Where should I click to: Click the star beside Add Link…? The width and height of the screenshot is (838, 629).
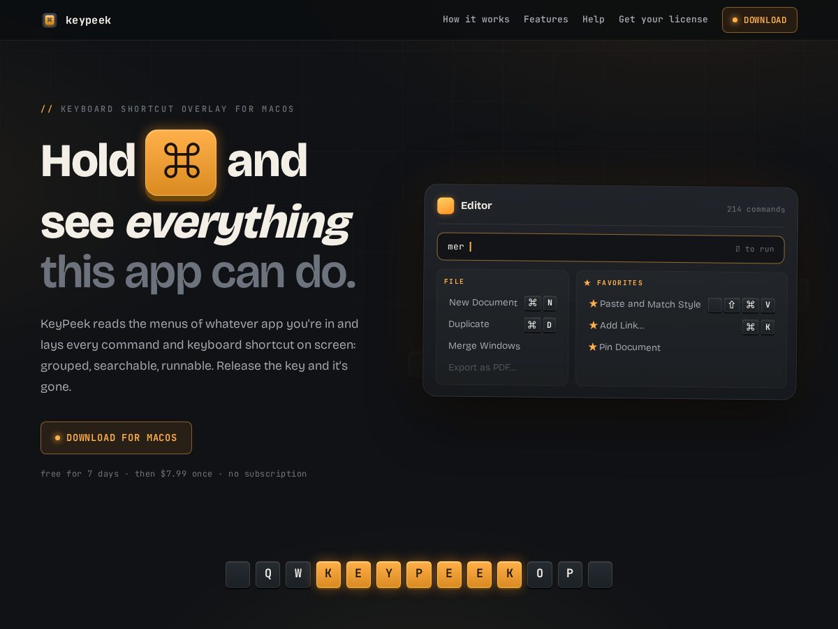point(594,326)
